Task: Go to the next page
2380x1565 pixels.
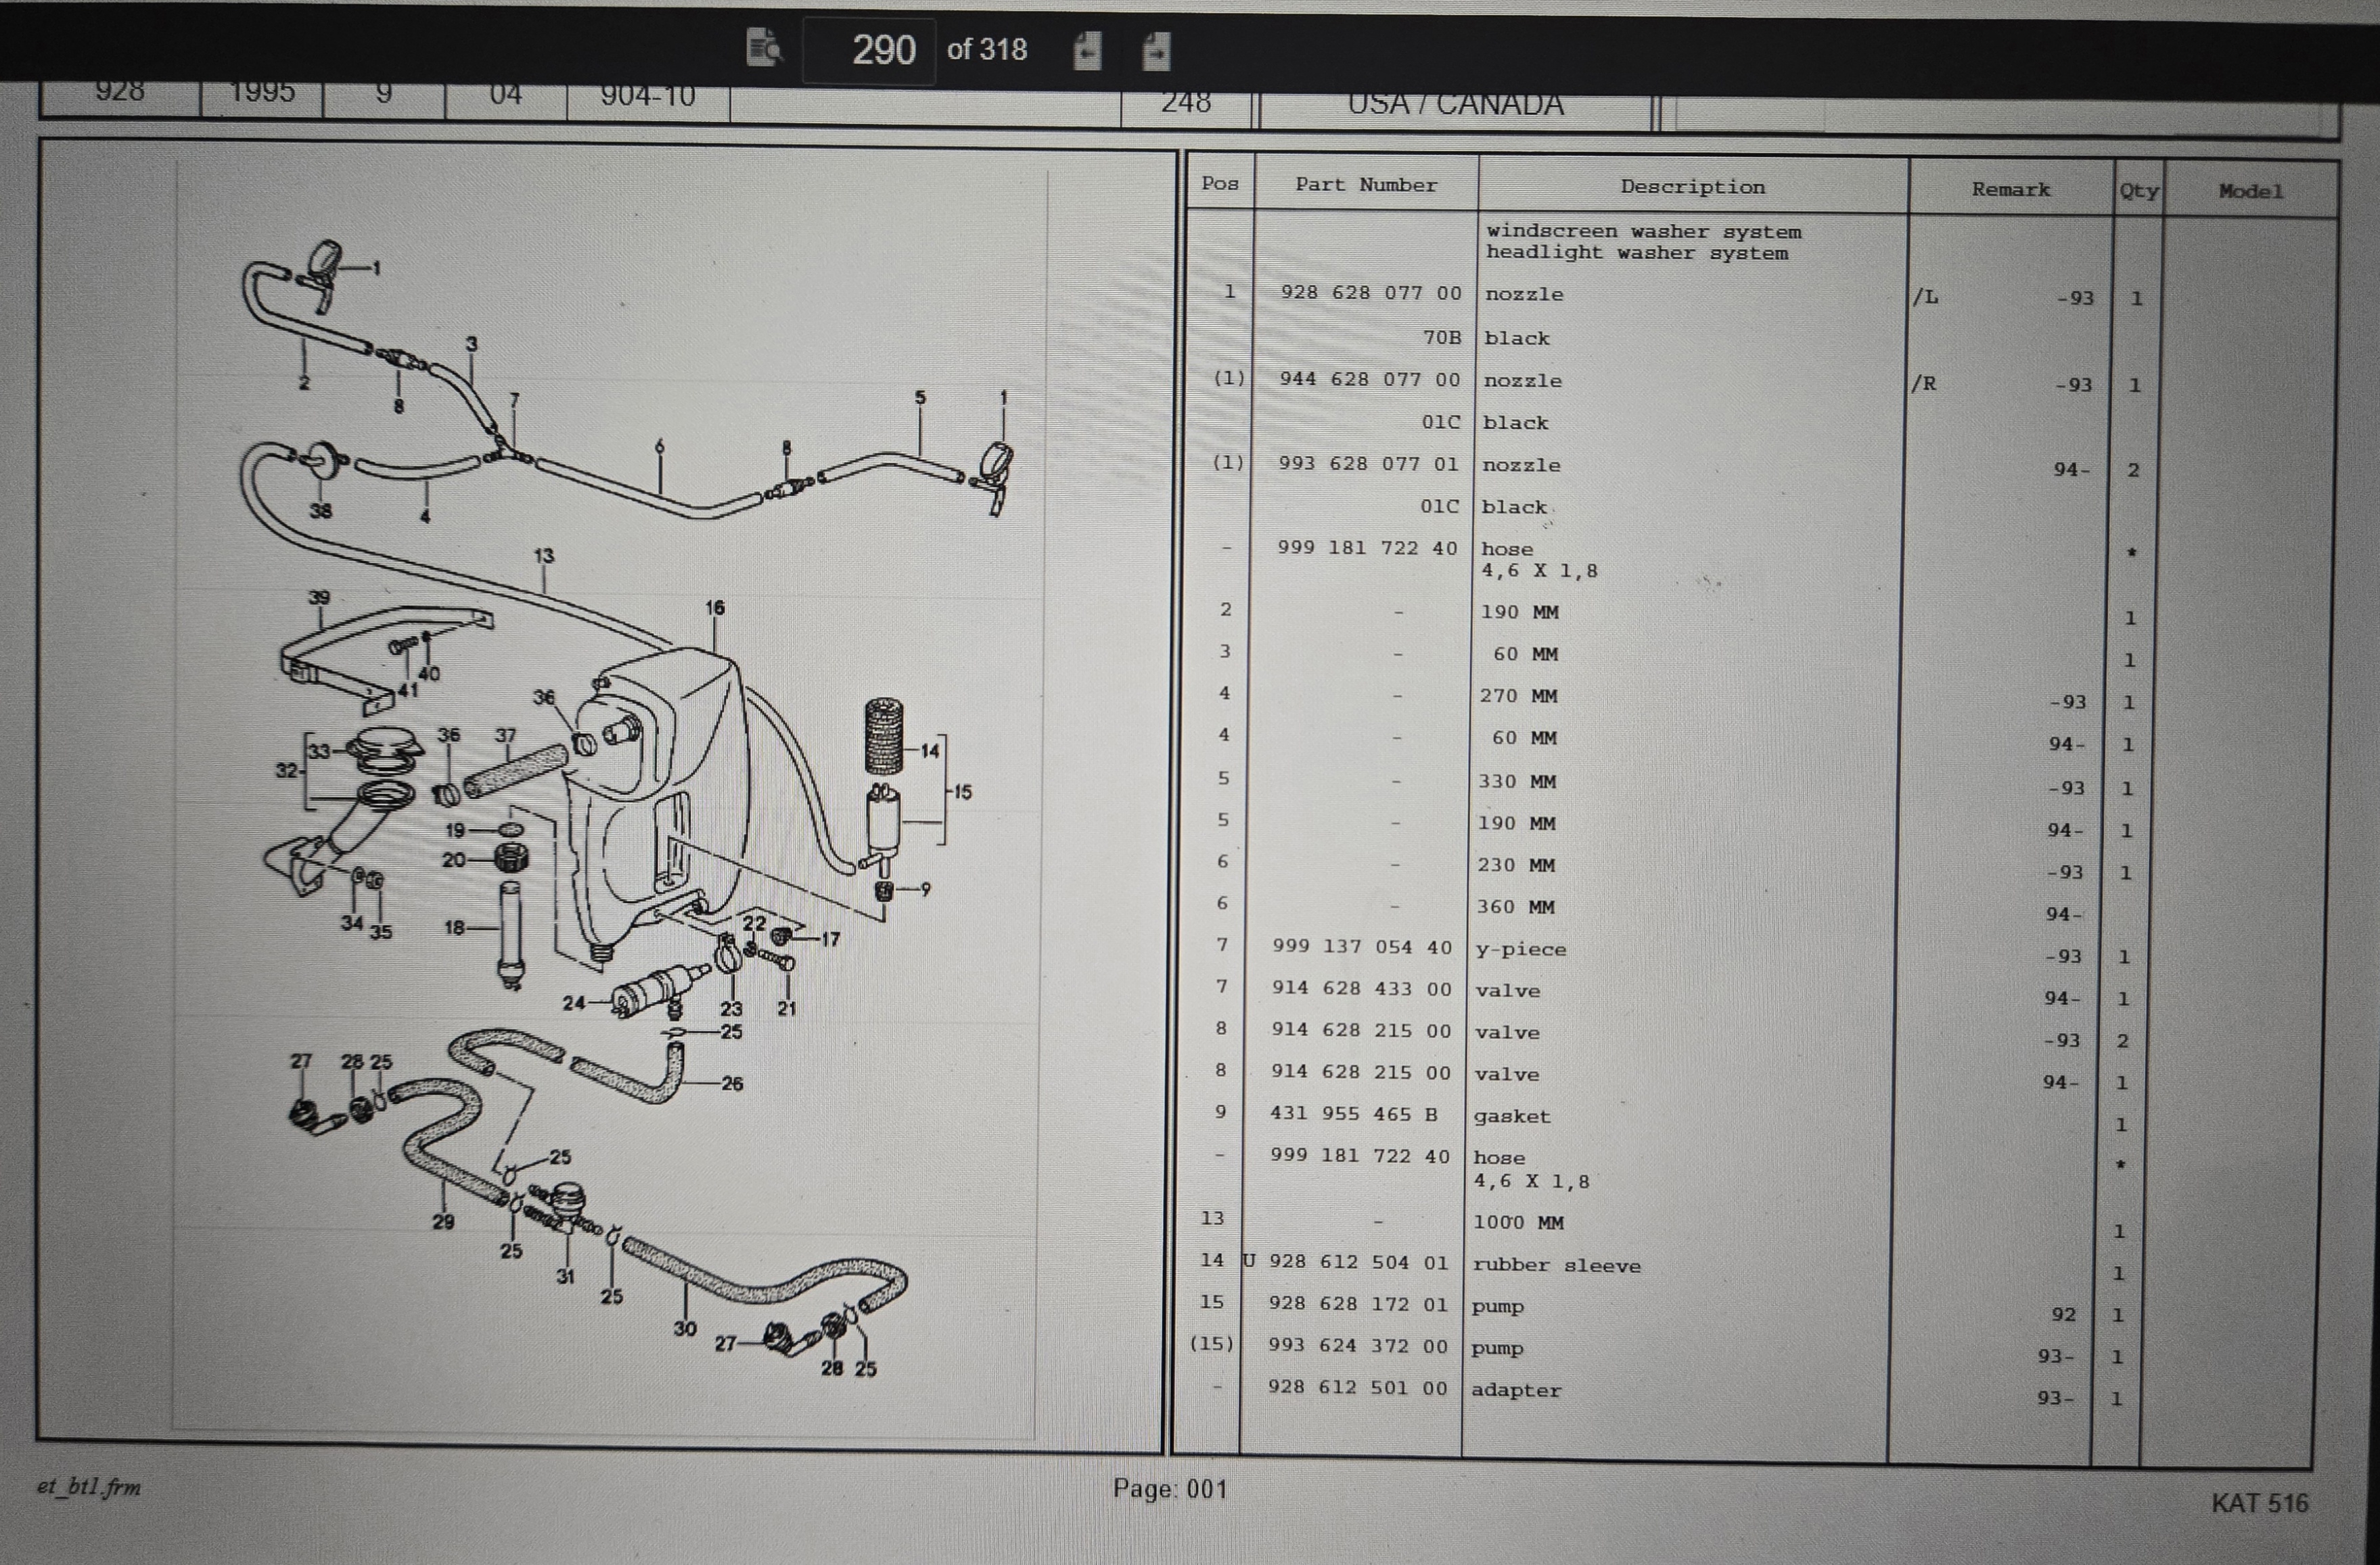Action: [x=1156, y=50]
